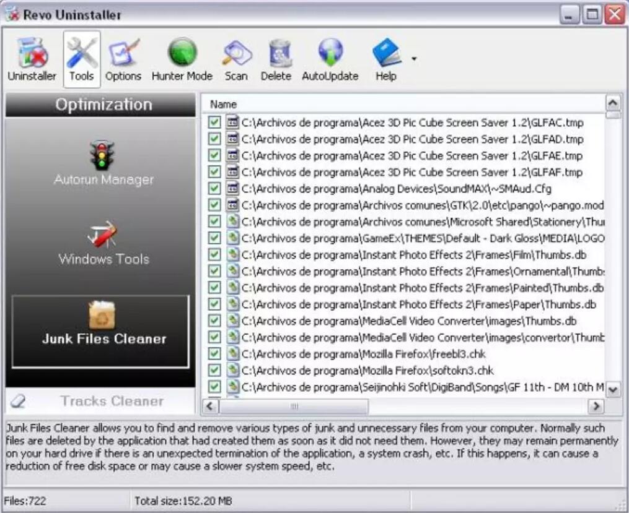Click the Revo Uninstaller title icon
Viewport: 629px width, 513px height.
(x=12, y=14)
